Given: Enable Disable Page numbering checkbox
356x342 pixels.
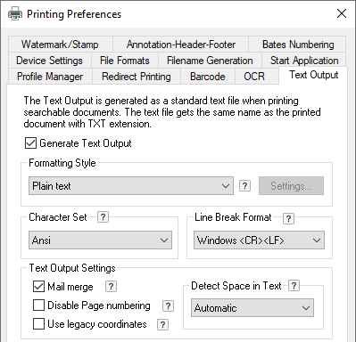Looking at the screenshot, I should point(38,305).
